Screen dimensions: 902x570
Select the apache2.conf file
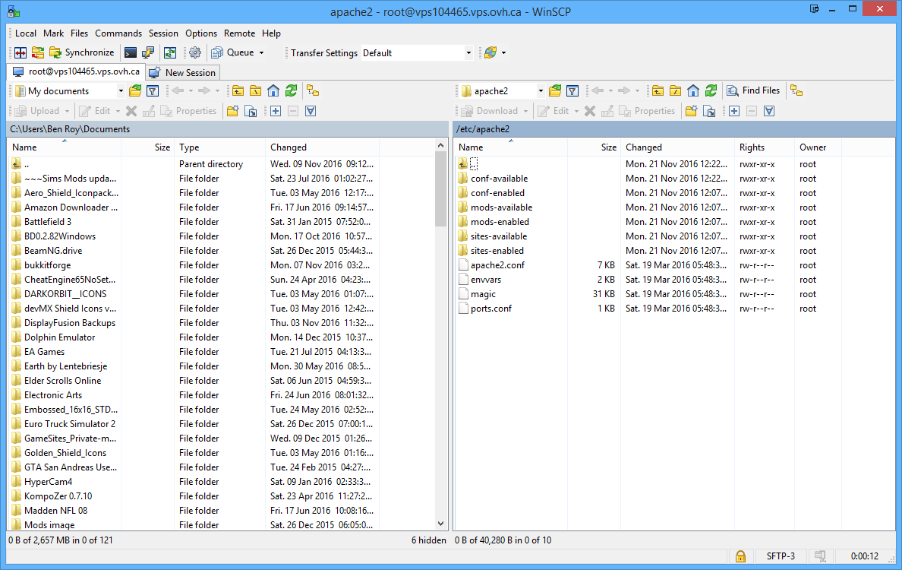[497, 265]
